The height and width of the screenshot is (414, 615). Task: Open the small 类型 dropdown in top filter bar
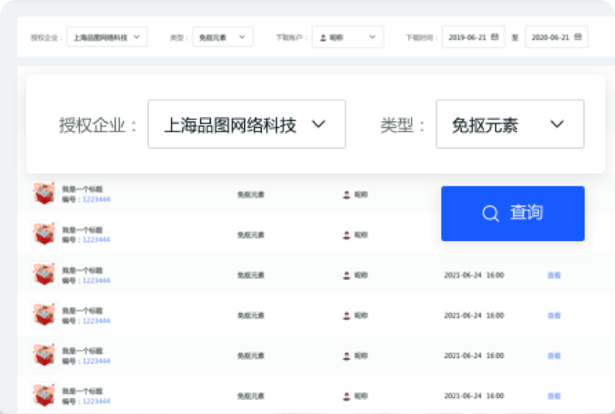[x=222, y=37]
